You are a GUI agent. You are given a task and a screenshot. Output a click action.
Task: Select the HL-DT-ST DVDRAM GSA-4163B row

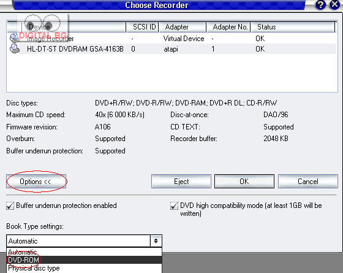tap(171, 48)
